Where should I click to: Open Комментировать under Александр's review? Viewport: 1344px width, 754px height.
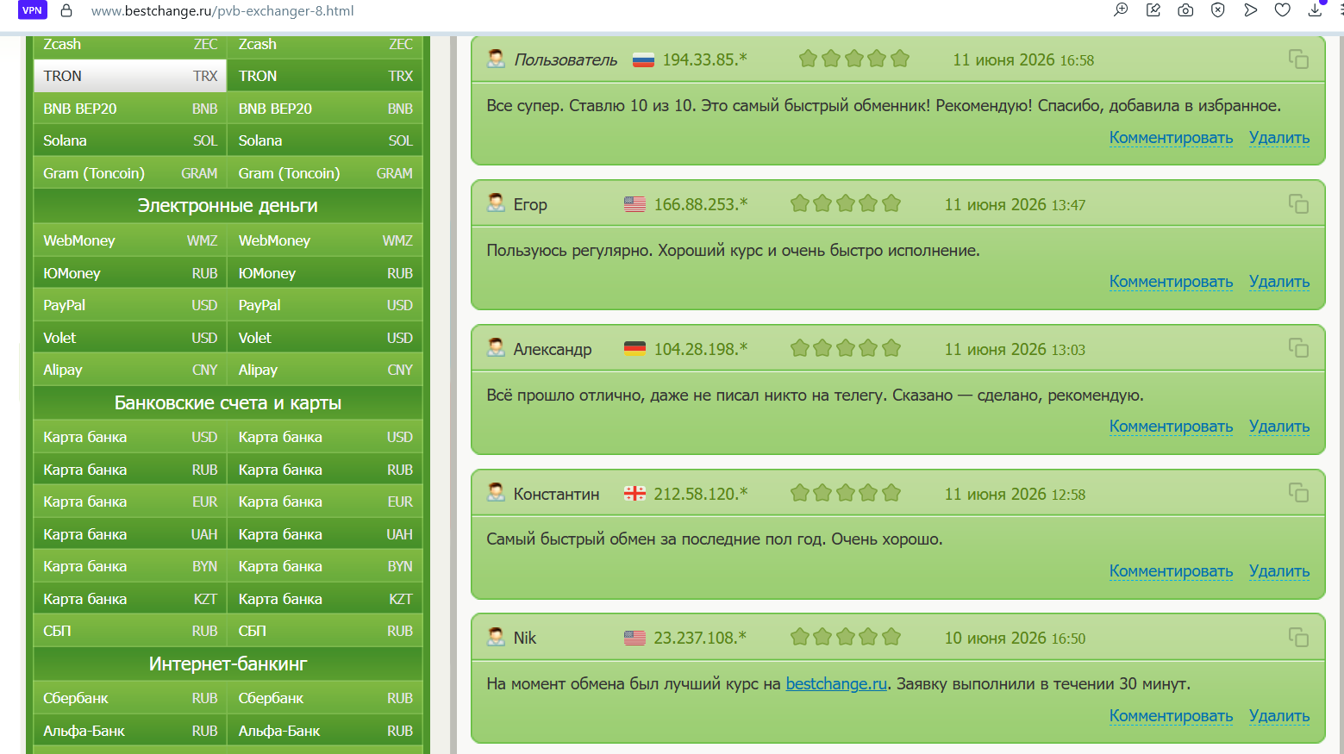(x=1171, y=427)
